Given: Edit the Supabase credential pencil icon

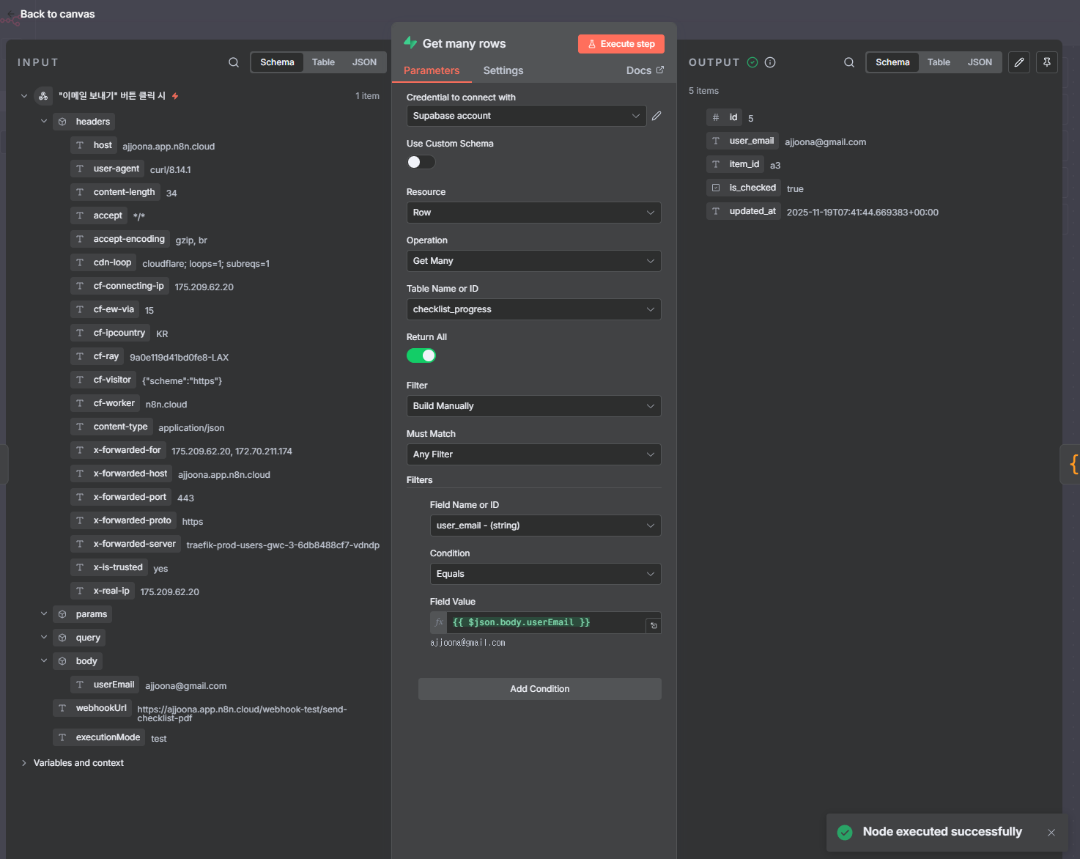Looking at the screenshot, I should (x=656, y=116).
